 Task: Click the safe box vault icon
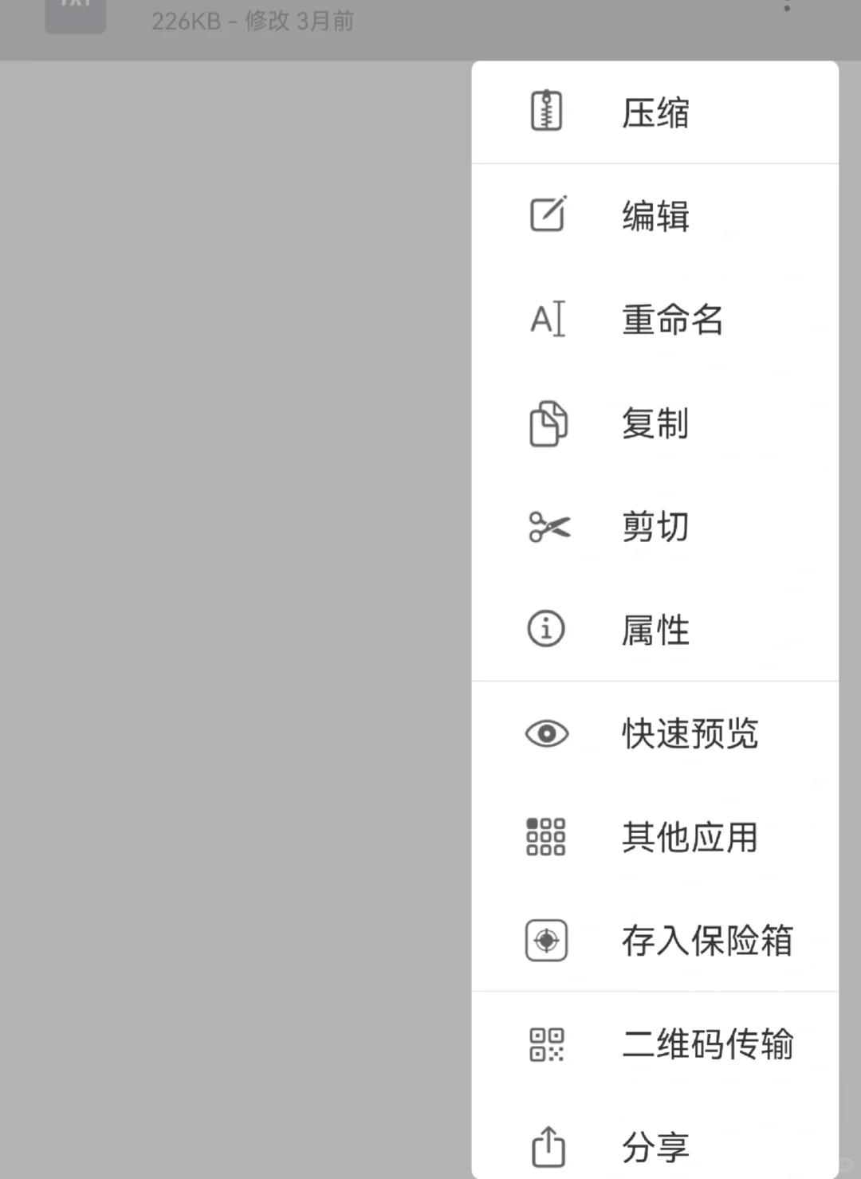pos(547,941)
